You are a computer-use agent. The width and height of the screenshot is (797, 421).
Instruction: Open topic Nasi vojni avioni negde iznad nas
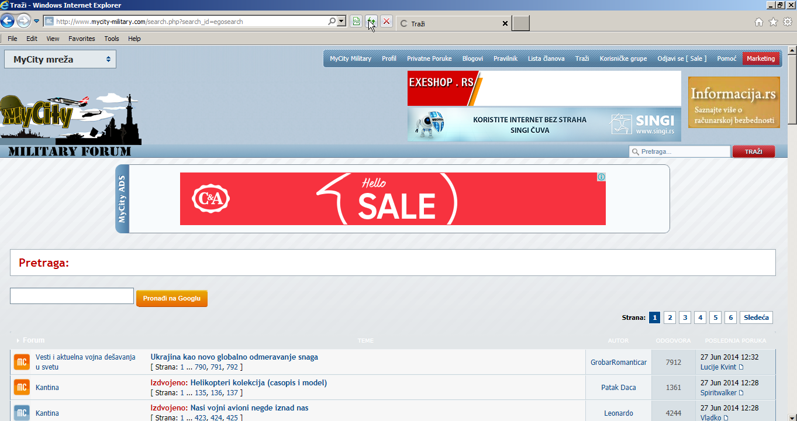point(249,408)
